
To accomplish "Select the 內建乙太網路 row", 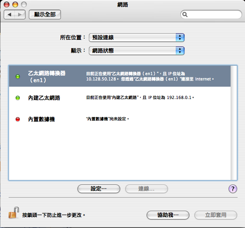I will point(120,98).
